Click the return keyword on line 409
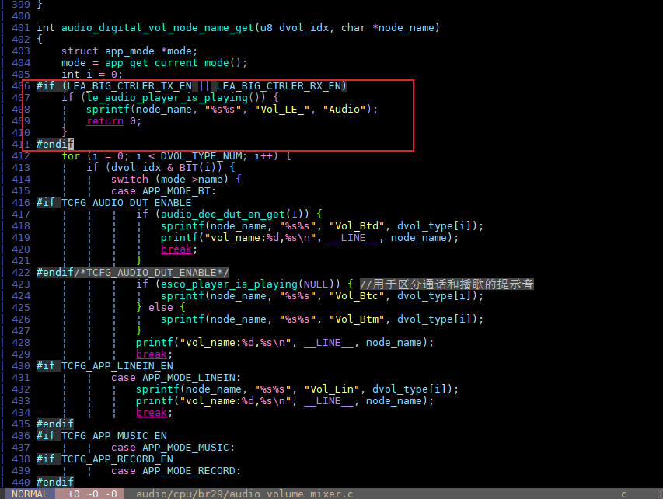663x499 pixels. click(105, 121)
